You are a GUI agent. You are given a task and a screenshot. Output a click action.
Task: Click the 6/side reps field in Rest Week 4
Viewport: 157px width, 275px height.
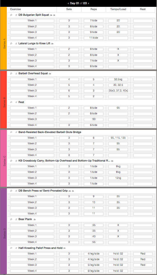click(x=94, y=125)
